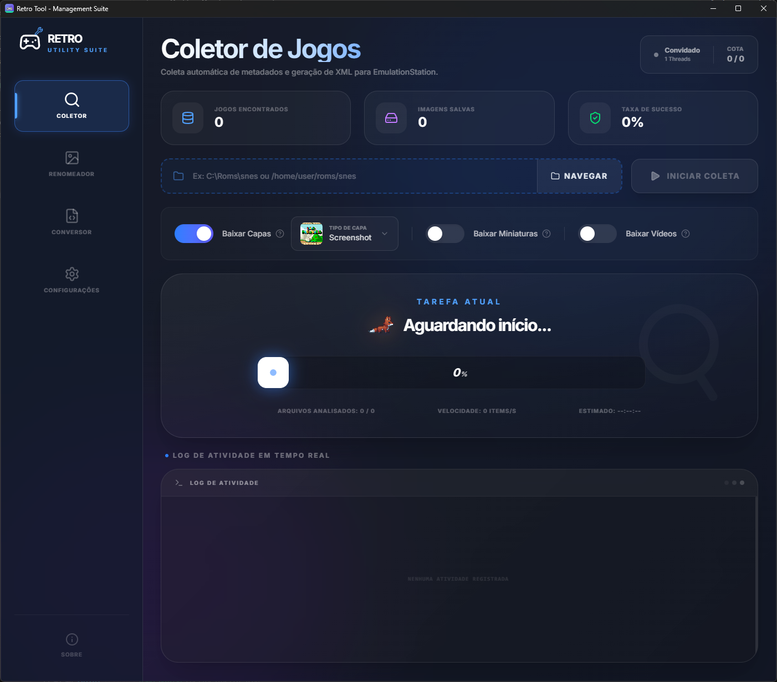Select the Renomeador tool in sidebar
Image resolution: width=777 pixels, height=682 pixels.
[71, 164]
